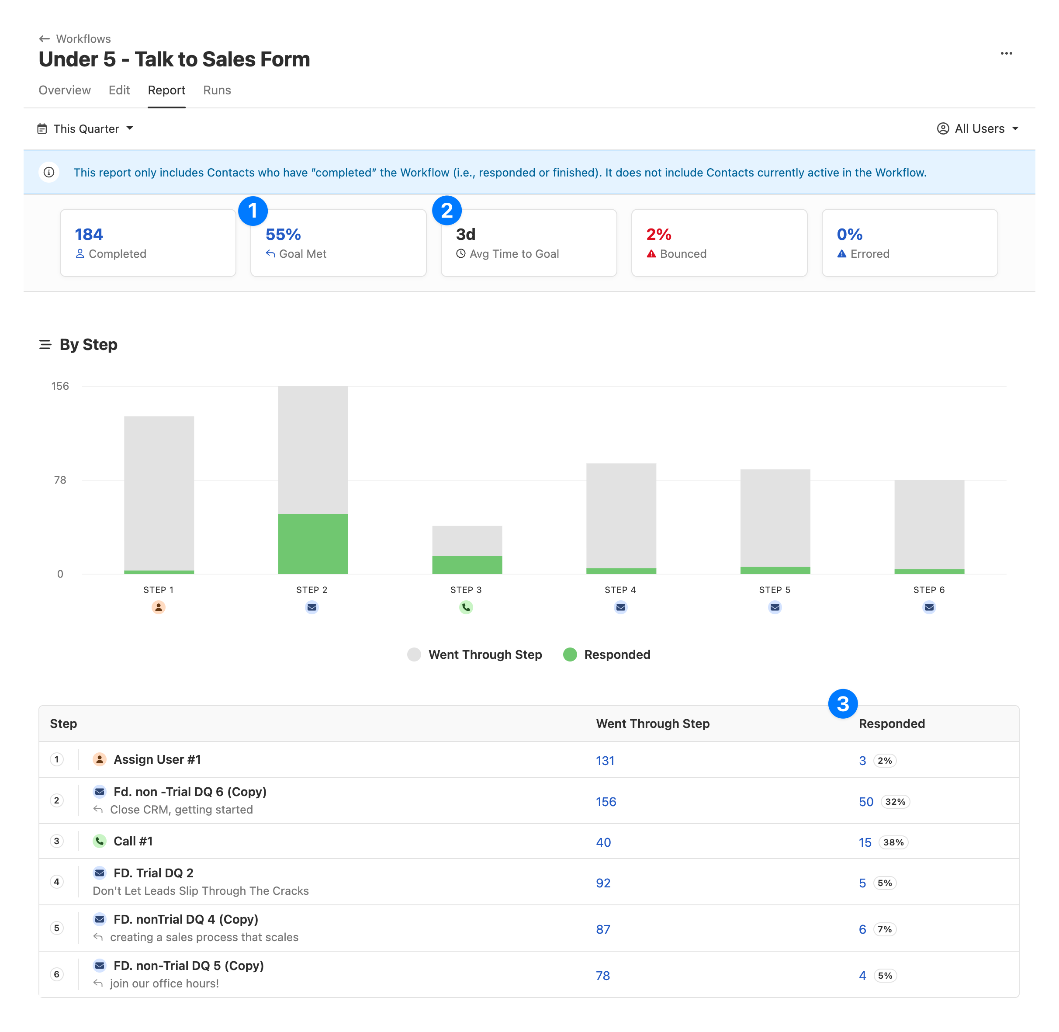Click 'join our office hours!' subject line

point(164,983)
